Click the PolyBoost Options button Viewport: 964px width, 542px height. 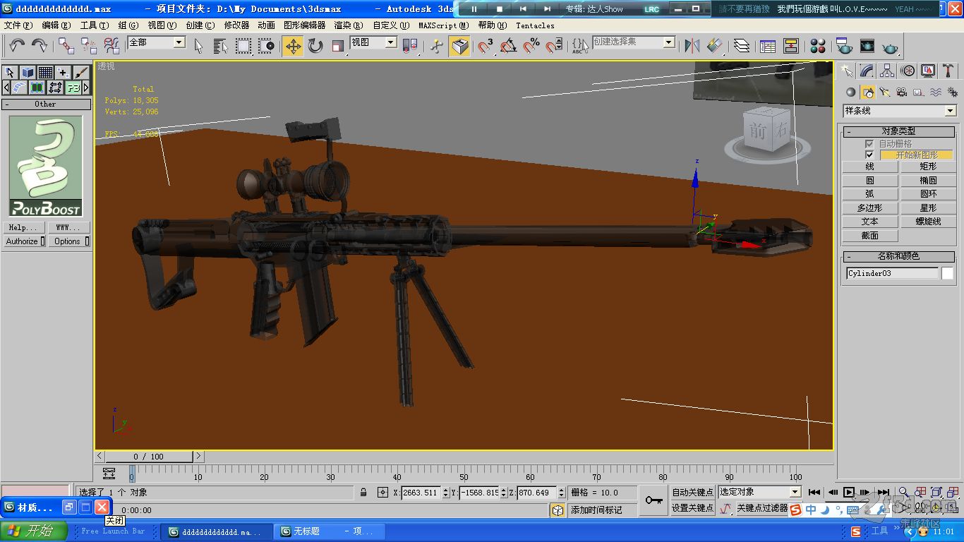tap(68, 241)
